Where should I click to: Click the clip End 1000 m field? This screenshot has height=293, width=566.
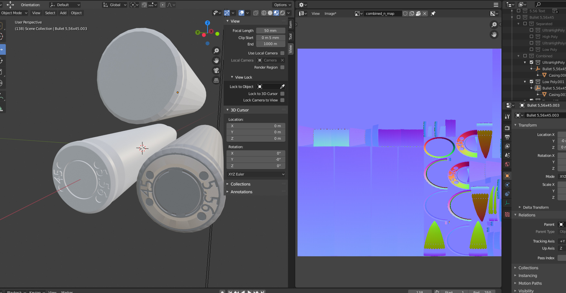pyautogui.click(x=270, y=44)
